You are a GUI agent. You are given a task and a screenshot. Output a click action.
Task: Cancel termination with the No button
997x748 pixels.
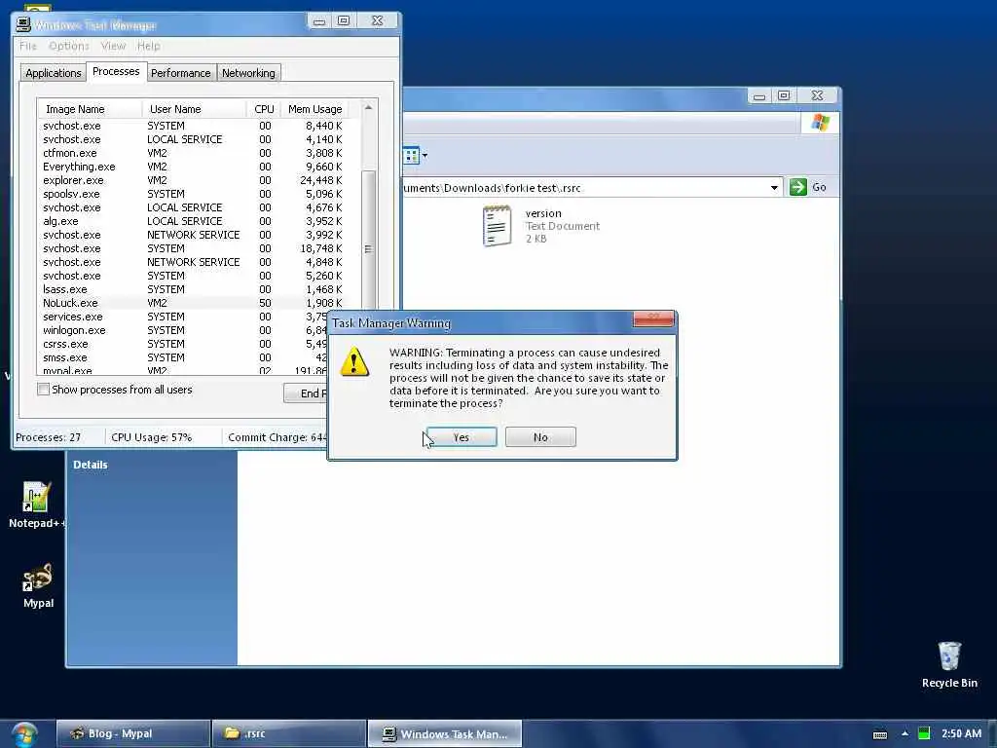(x=540, y=437)
